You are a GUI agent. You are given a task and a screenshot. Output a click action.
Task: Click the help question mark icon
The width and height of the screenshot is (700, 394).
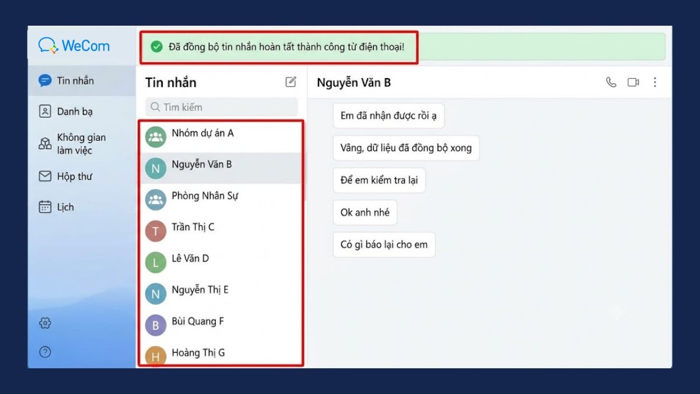(45, 352)
